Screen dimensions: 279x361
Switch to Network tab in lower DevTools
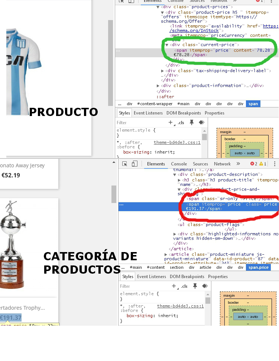pos(222,164)
